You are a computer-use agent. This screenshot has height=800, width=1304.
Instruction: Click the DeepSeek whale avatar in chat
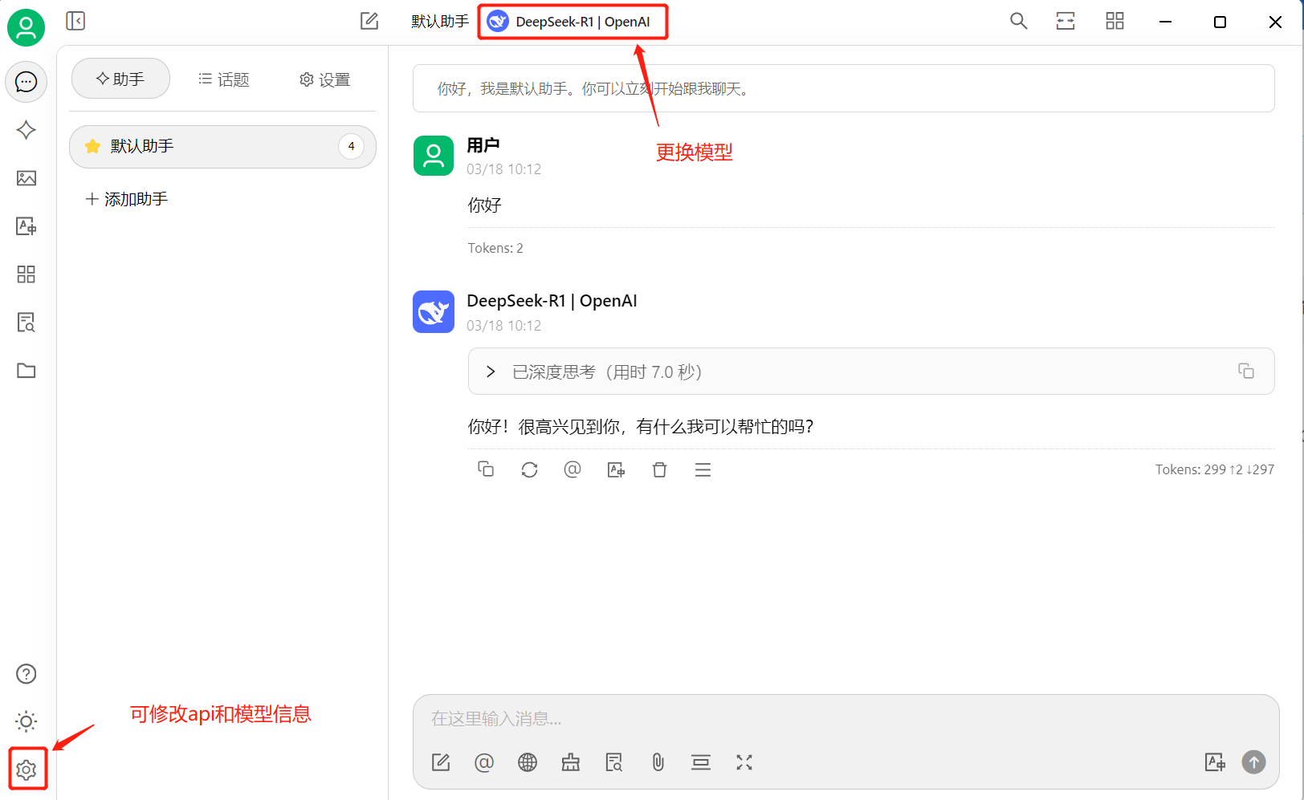click(434, 311)
